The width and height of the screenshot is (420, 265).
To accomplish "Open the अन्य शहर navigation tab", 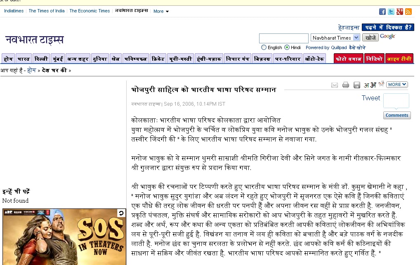I will pyautogui.click(x=78, y=59).
